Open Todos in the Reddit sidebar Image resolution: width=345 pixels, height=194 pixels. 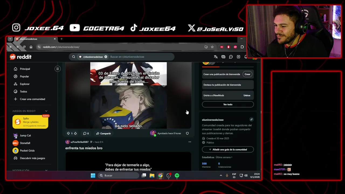click(x=23, y=92)
